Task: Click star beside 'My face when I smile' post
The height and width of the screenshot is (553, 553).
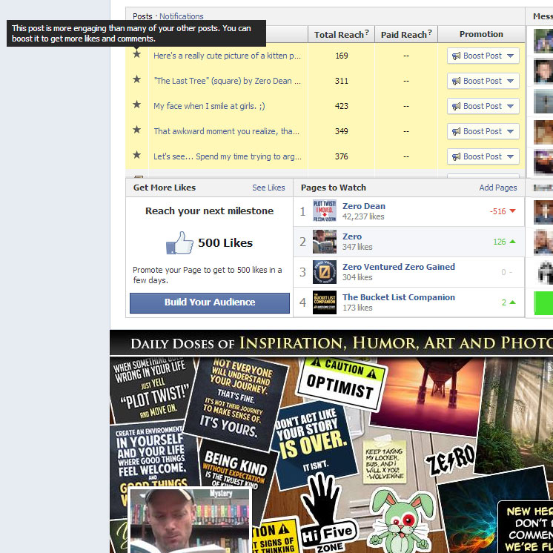Action: tap(137, 105)
